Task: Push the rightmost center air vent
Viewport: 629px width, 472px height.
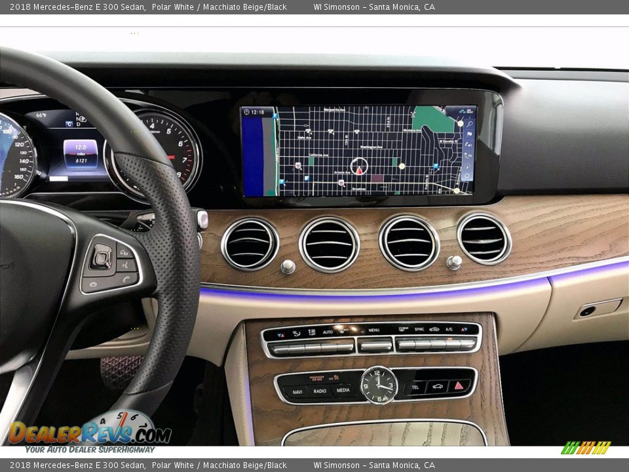Action: coord(484,239)
